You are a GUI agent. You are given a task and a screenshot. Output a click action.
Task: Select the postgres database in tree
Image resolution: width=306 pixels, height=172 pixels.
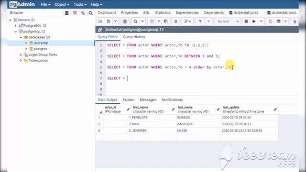coord(40,49)
